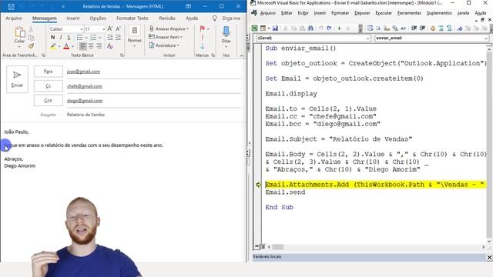Click the yellow text highlight color

[x=53, y=46]
